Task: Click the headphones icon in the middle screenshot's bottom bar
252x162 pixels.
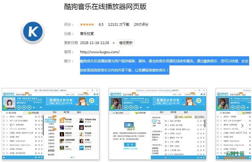Action: 198,158
